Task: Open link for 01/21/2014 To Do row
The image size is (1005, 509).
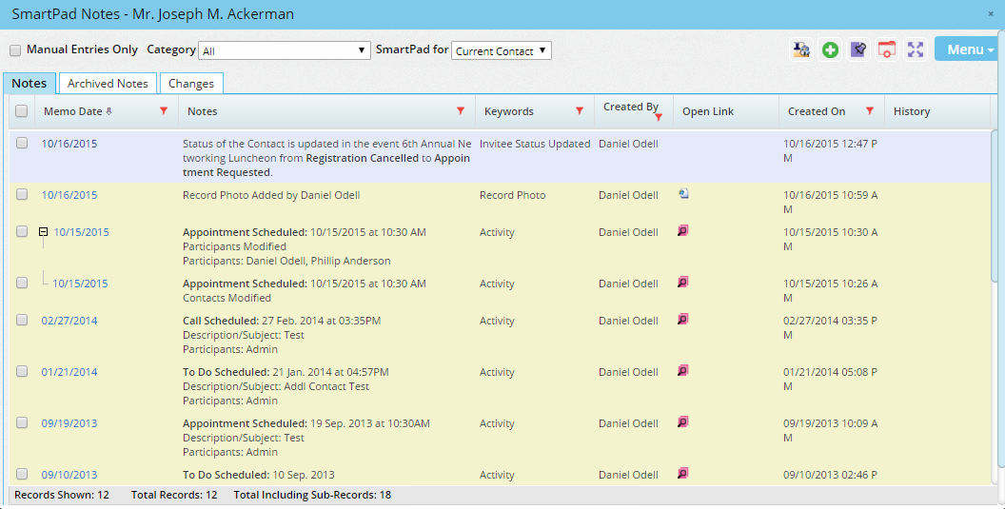Action: coord(683,370)
